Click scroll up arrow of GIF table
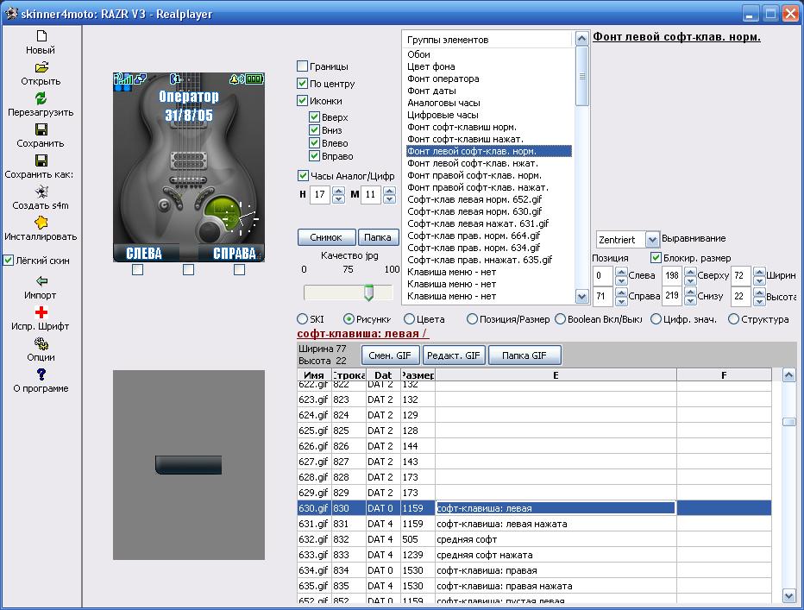The width and height of the screenshot is (804, 610). pos(788,375)
